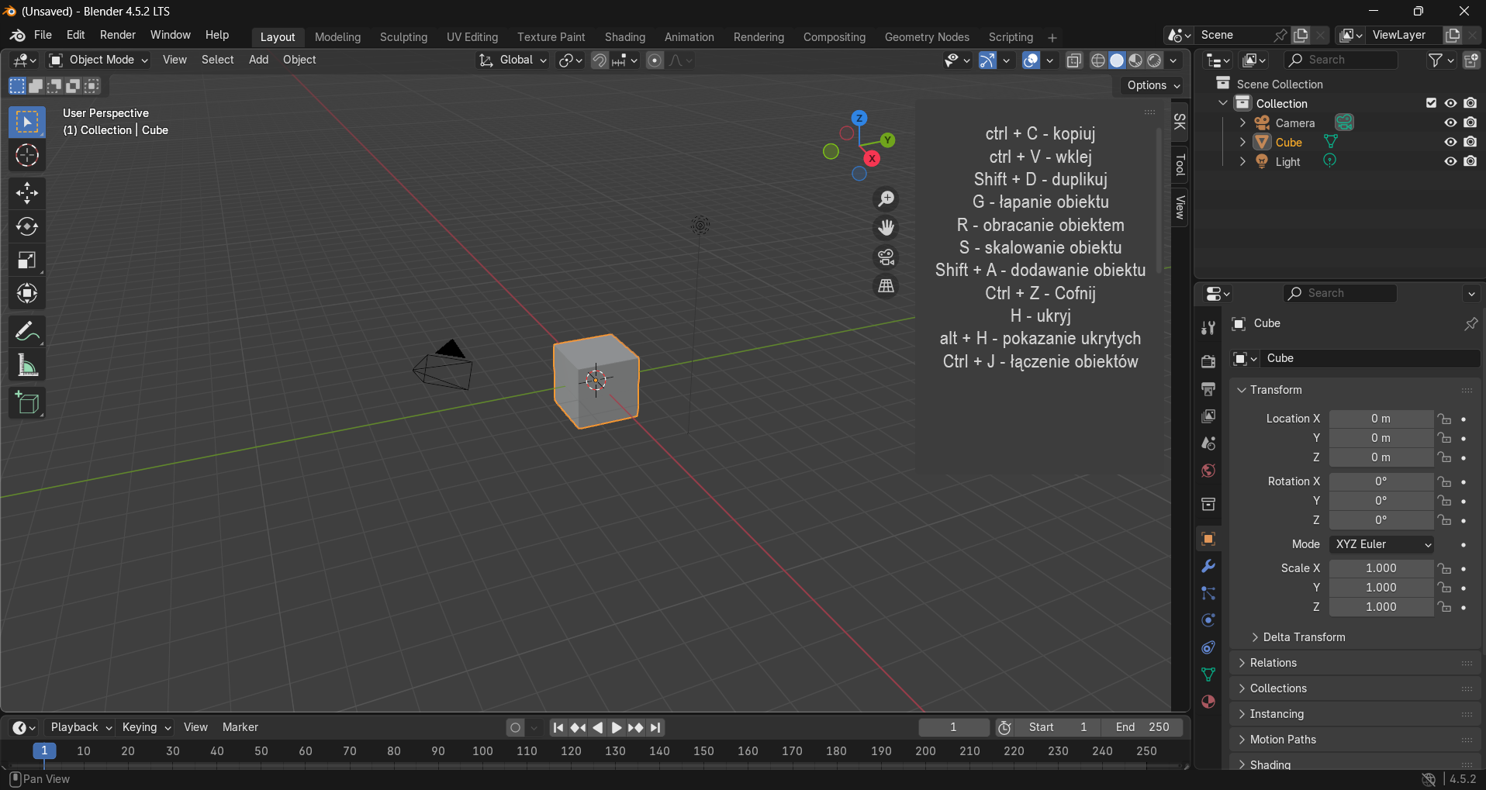This screenshot has height=790, width=1486.
Task: Toggle Auto Keying record button
Action: point(515,728)
